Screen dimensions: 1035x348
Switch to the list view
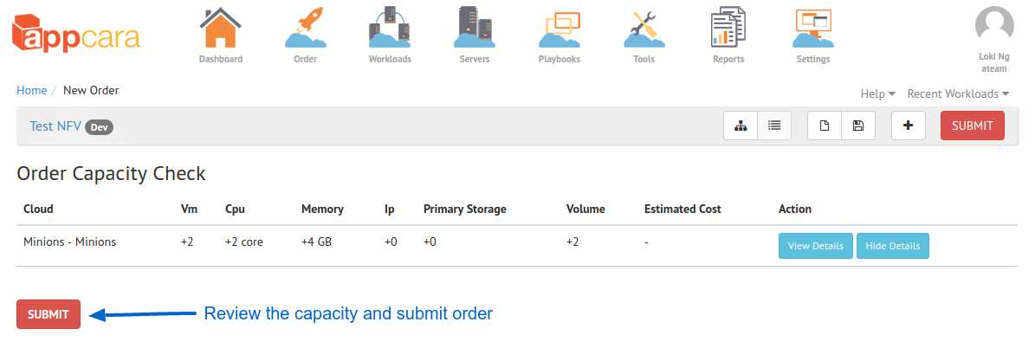[x=774, y=126]
